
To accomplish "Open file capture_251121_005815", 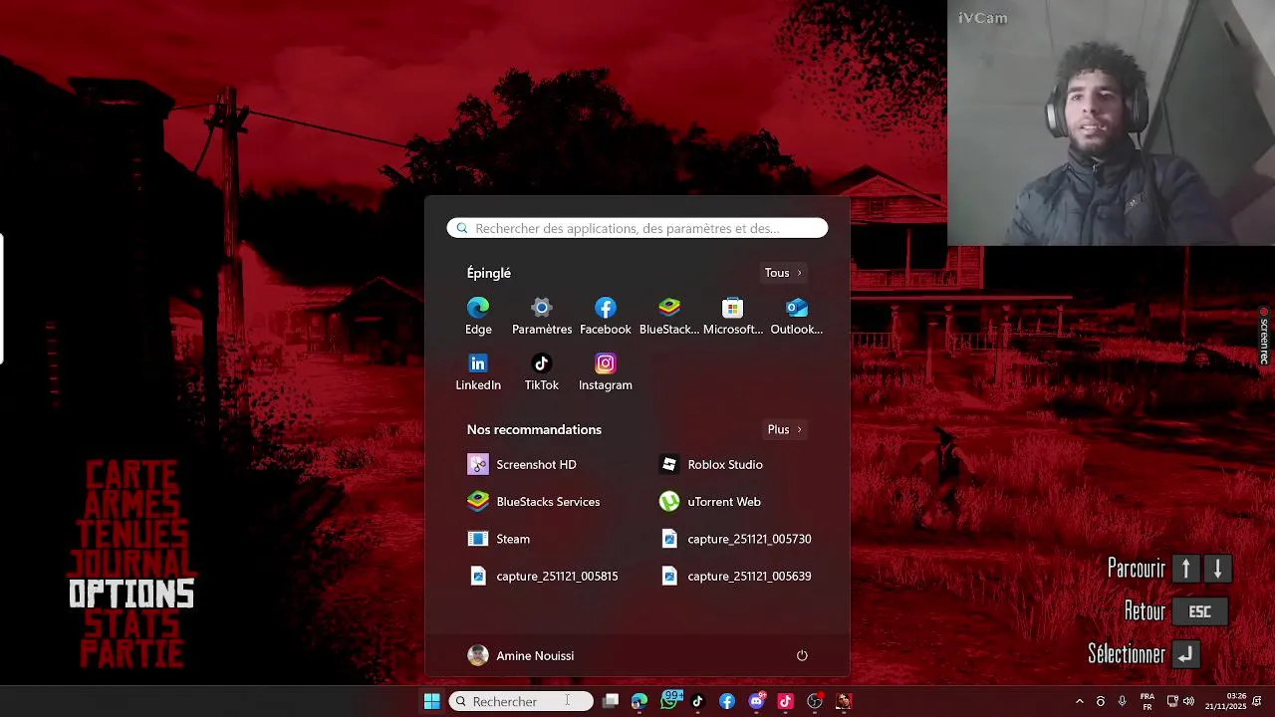I will click(x=542, y=576).
